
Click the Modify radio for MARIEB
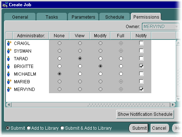[x=101, y=81]
